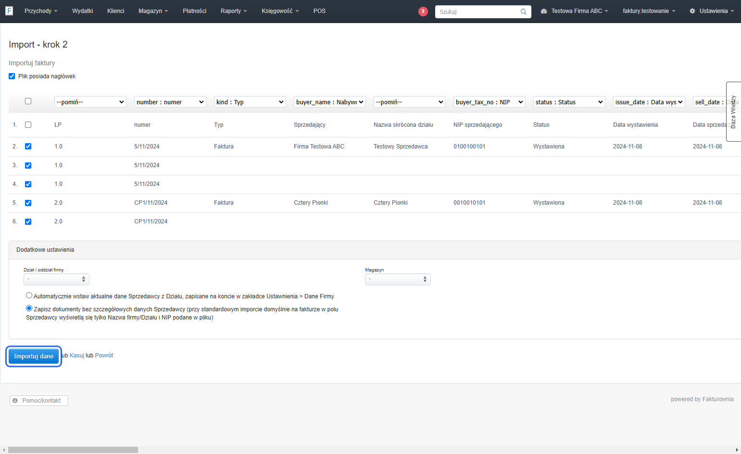Open the 'Baza Wiedzy' side tab
The height and width of the screenshot is (454, 741).
tap(733, 111)
